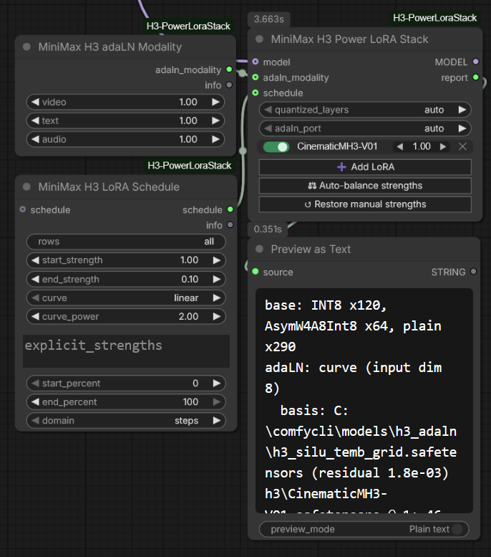Image resolution: width=491 pixels, height=557 pixels.
Task: Decrease curve_power with left arrow
Action: [35, 316]
